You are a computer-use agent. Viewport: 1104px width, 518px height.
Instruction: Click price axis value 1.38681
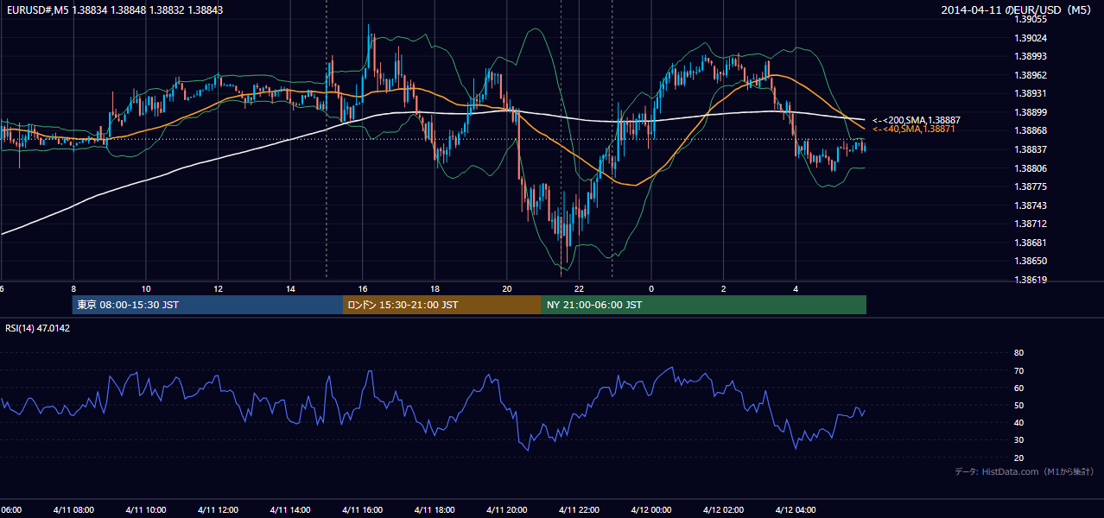tap(1031, 243)
